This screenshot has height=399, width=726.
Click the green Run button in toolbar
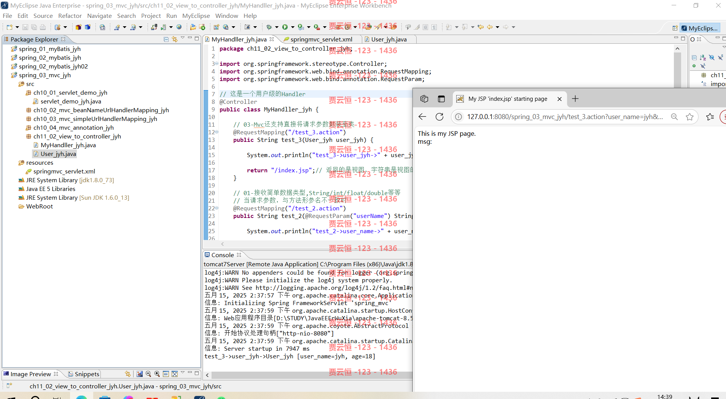[285, 27]
